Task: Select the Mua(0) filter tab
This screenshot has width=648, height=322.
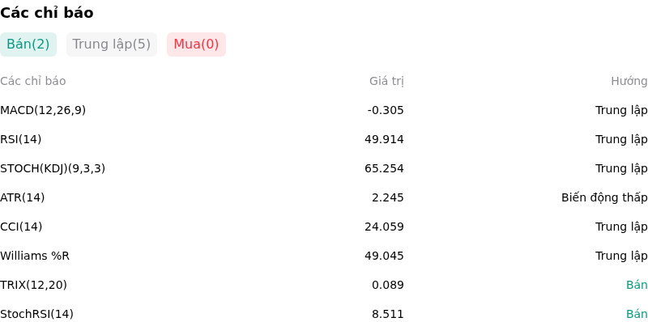Action: (x=196, y=44)
